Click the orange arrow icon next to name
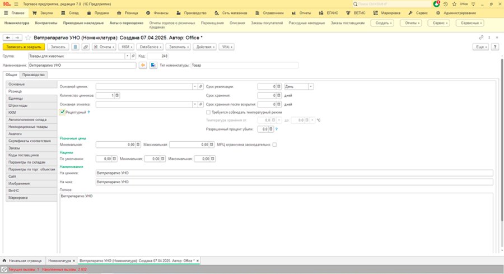This screenshot has width=504, height=274. click(143, 66)
